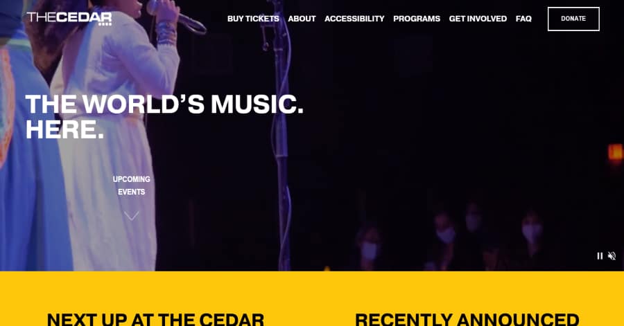
Task: Go to the Accessibility page
Action: pyautogui.click(x=354, y=19)
